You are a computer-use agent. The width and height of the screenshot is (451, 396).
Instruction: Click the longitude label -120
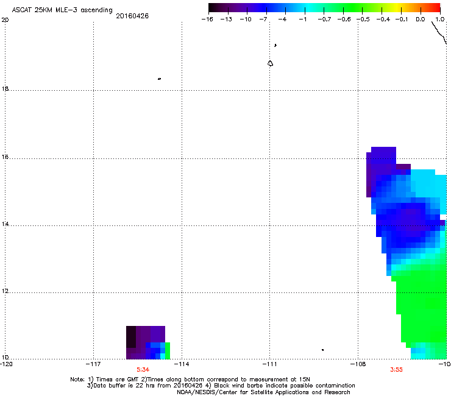tap(6, 364)
